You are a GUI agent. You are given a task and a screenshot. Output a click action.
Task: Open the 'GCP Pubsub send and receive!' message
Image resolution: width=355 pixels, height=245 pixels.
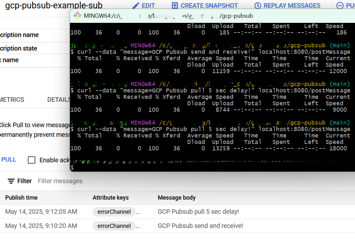click(200, 226)
